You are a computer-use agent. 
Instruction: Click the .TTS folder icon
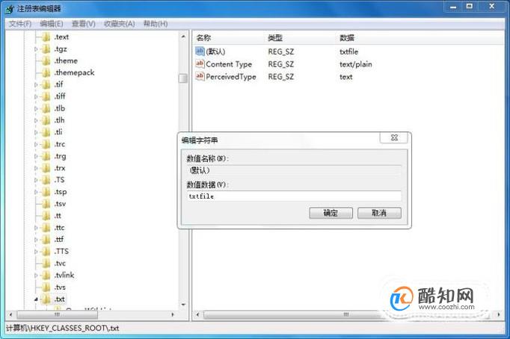tap(46, 252)
